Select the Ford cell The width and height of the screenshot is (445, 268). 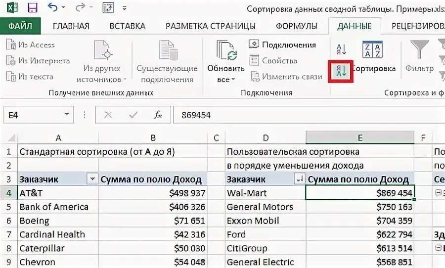(266, 234)
